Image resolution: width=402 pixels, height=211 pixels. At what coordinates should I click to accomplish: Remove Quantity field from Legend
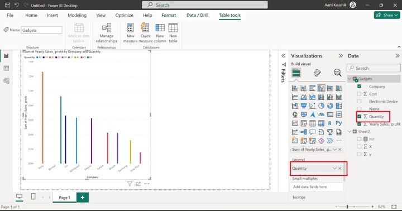click(x=340, y=168)
